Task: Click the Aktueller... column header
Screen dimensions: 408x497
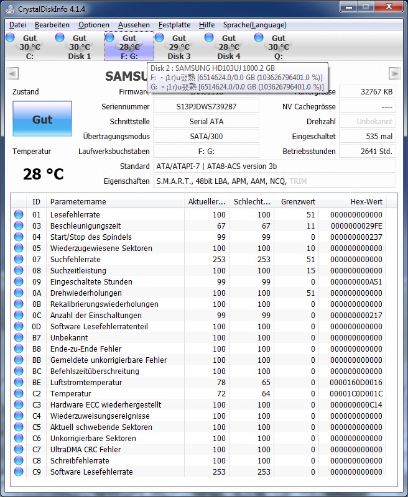Action: [x=207, y=201]
